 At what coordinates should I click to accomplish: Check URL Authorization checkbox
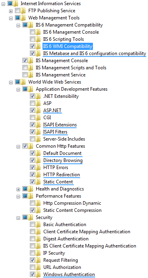coord(32,267)
